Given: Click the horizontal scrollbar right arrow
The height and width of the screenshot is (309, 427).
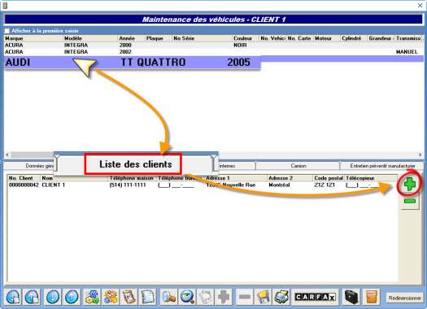Looking at the screenshot, I should (420, 154).
